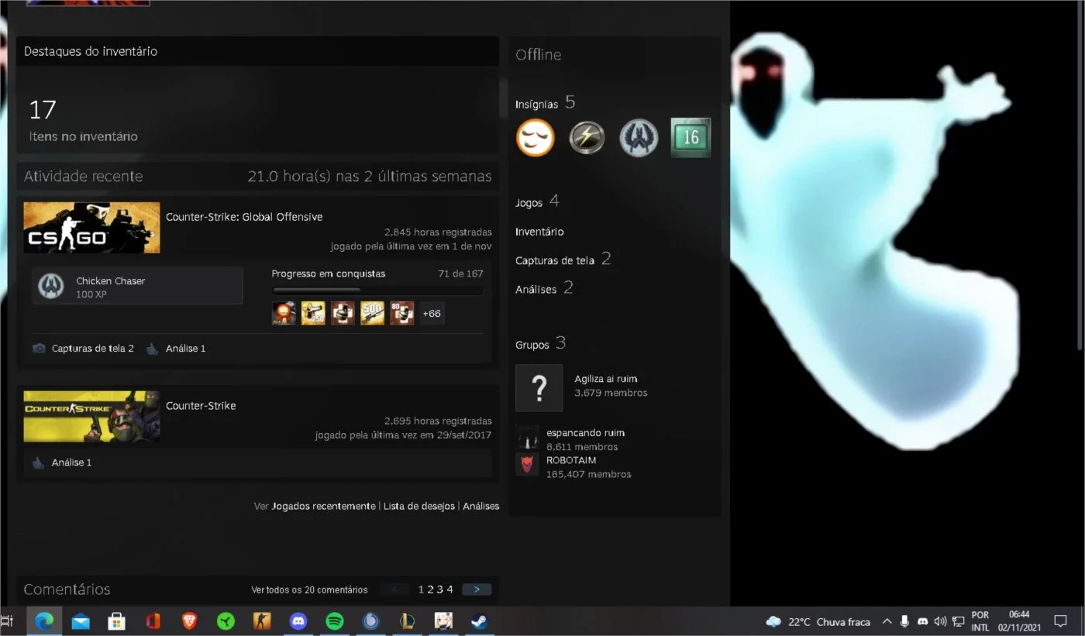The height and width of the screenshot is (636, 1085).
Task: Select the fifth CS:GO achievement icon
Action: (401, 313)
